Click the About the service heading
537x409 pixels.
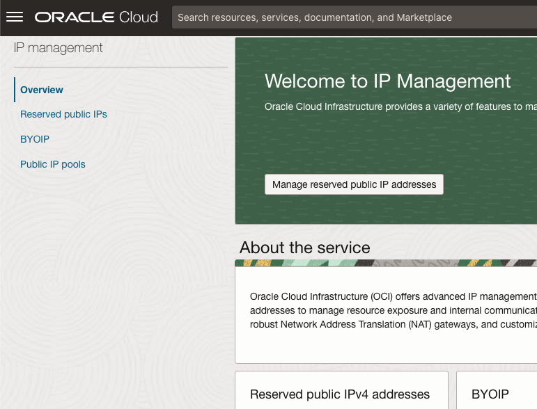[305, 247]
